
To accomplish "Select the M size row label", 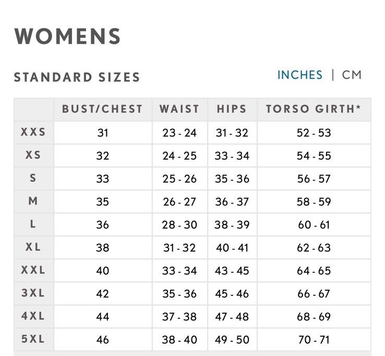I will click(x=33, y=201).
